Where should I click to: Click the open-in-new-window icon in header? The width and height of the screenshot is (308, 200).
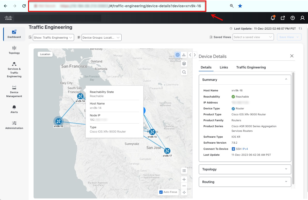[x=283, y=18]
